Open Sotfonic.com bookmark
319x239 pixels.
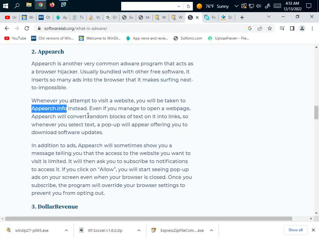tap(188, 38)
